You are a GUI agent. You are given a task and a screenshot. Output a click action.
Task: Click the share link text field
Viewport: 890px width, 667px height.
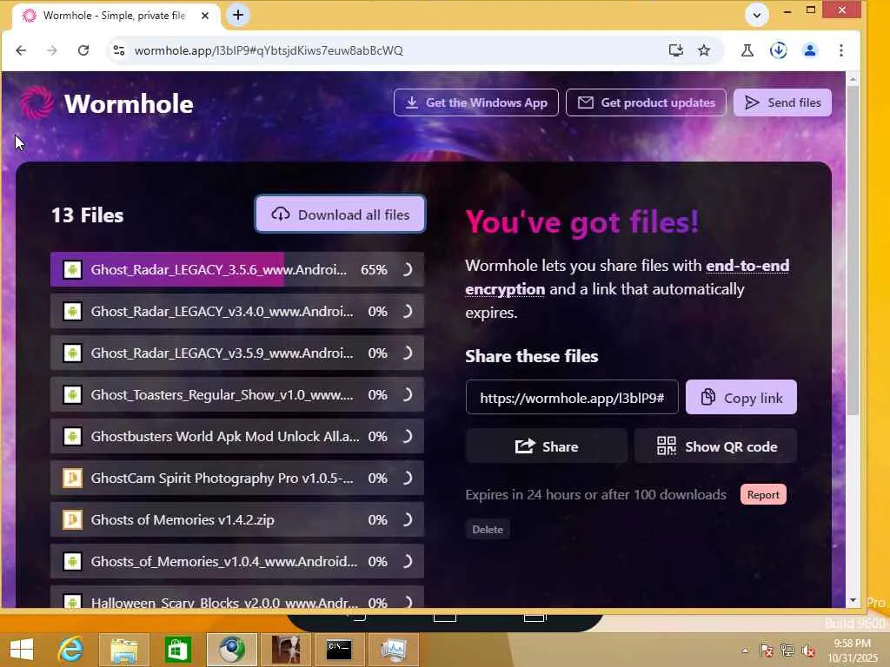pyautogui.click(x=572, y=398)
